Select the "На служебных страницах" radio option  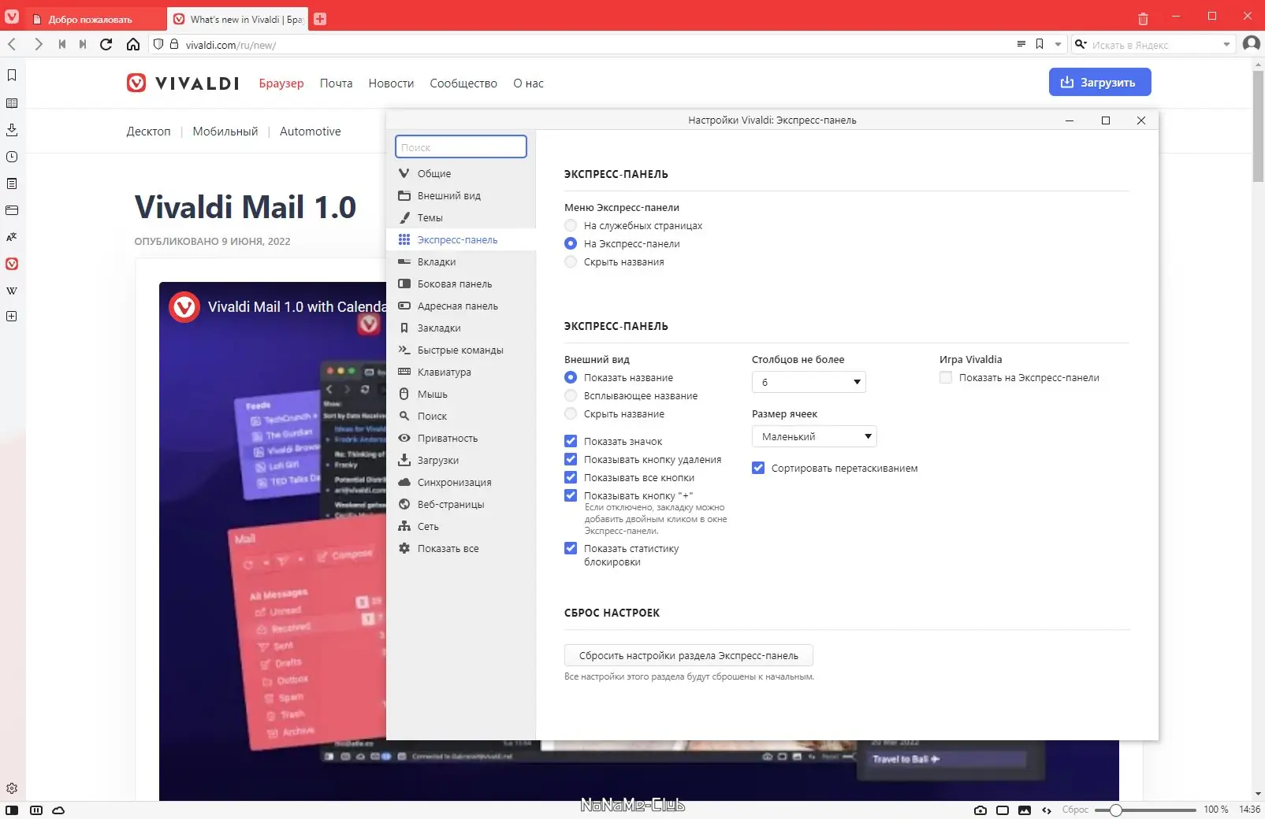tap(571, 226)
